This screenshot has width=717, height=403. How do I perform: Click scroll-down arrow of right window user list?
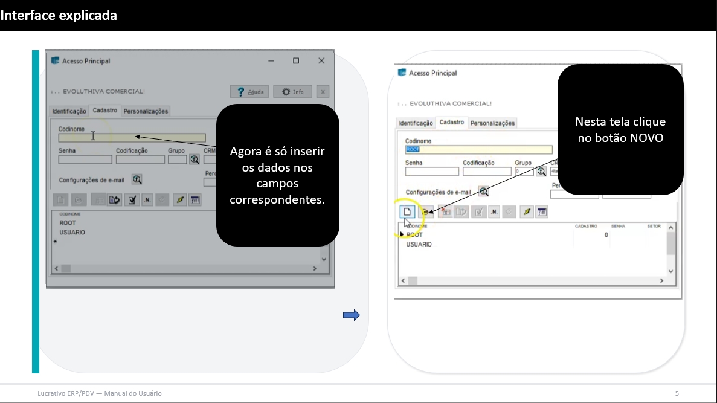[670, 271]
